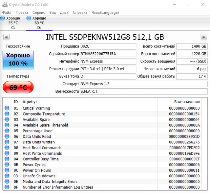Open the Справка menu
The height and width of the screenshot is (193, 210).
point(80,13)
